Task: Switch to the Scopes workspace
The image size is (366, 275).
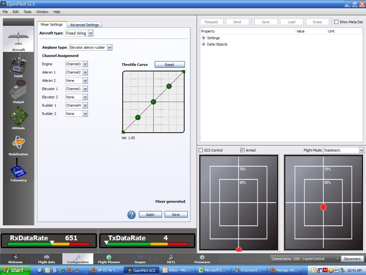Action: click(x=140, y=259)
